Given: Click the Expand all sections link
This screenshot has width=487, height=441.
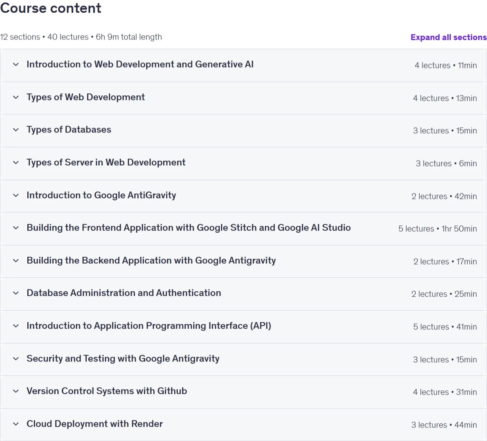Looking at the screenshot, I should (449, 37).
